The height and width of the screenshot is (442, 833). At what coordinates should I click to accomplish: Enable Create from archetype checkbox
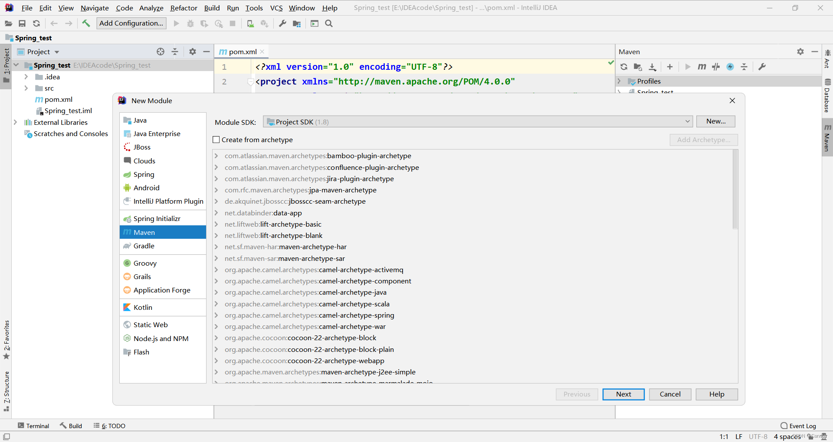pos(216,140)
